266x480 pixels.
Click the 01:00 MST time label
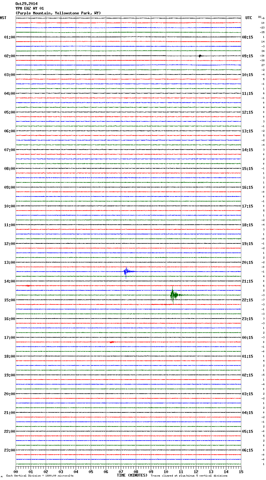click(x=9, y=37)
